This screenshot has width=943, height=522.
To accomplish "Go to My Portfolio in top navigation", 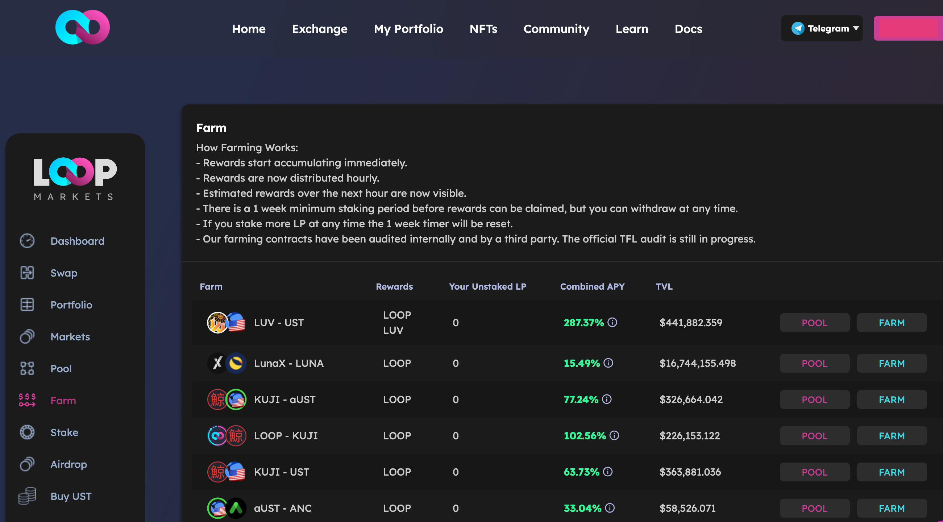I will [408, 29].
